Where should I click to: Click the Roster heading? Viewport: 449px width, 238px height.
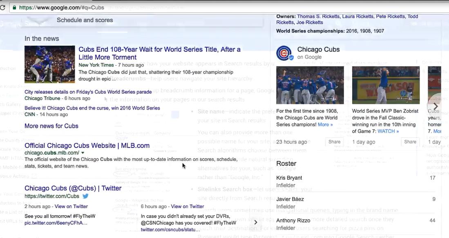[x=286, y=164]
